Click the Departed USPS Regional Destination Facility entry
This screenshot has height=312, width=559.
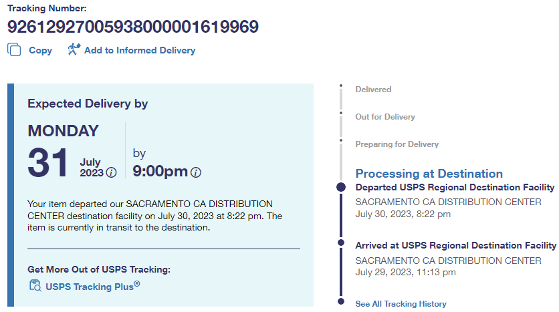[455, 188]
